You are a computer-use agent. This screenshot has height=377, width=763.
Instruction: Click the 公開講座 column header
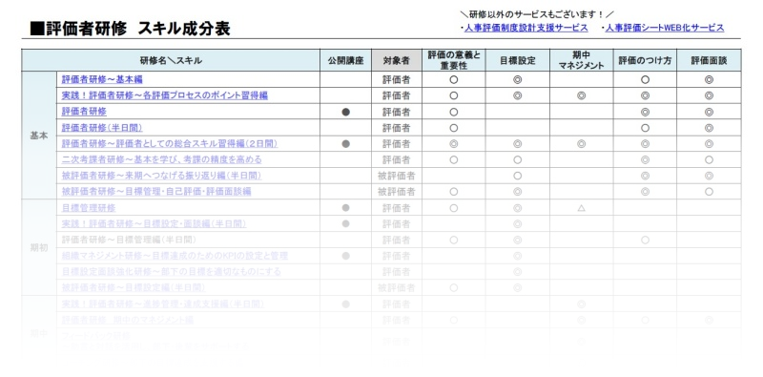pos(345,60)
